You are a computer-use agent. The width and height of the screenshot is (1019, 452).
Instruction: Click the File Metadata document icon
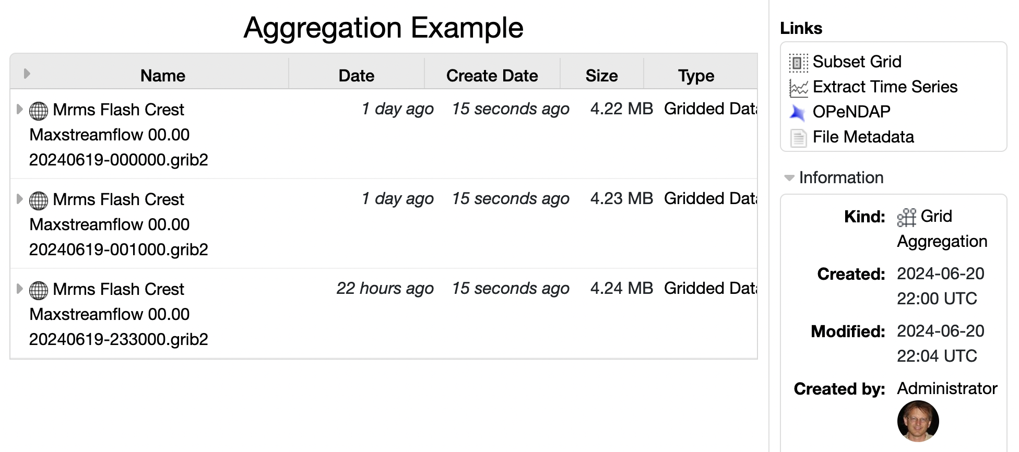click(798, 138)
